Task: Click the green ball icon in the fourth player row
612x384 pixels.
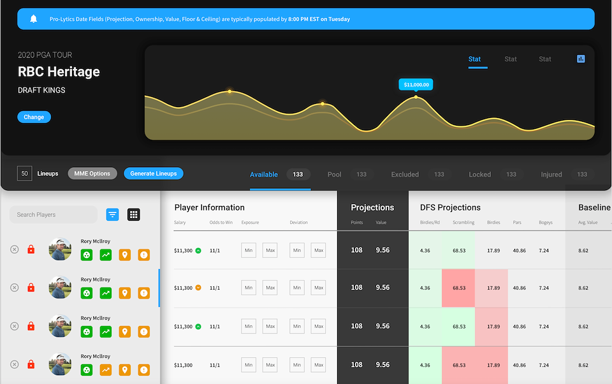Action: tap(87, 370)
